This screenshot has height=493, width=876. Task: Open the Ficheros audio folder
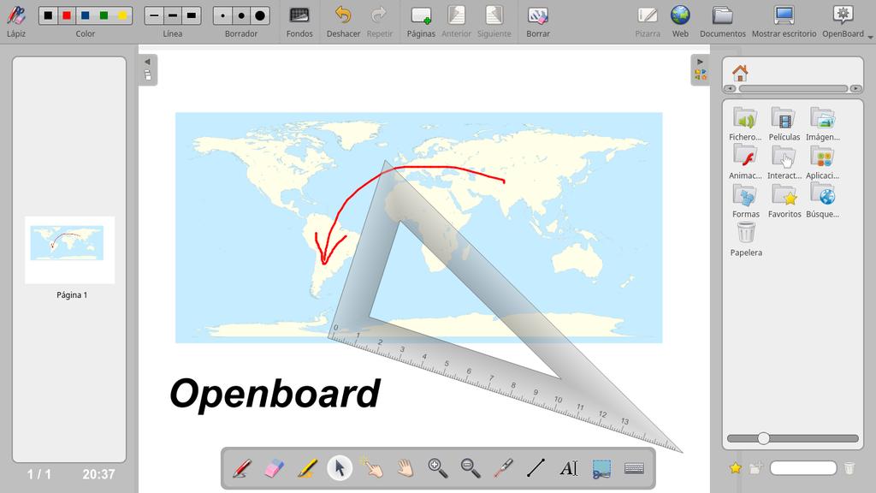(745, 123)
